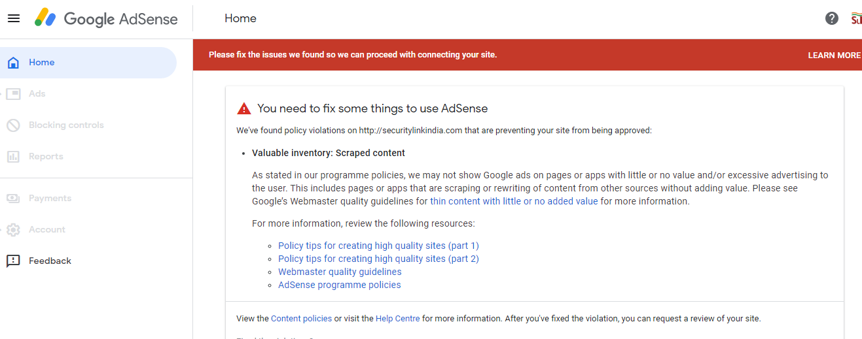Select Reports in the sidebar menu

[x=46, y=157]
